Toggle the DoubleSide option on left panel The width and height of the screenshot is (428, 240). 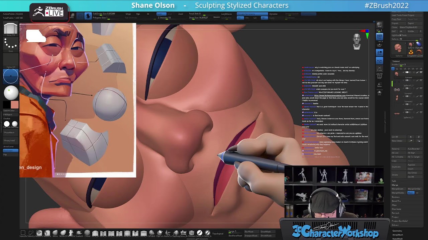click(x=11, y=119)
